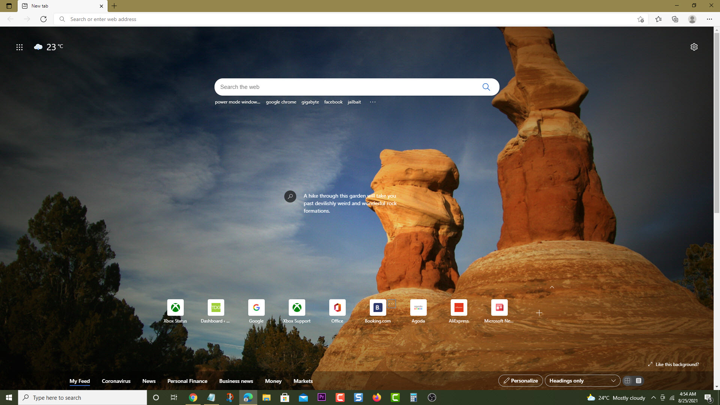Switch to list view layout
This screenshot has height=405, width=720.
[639, 380]
